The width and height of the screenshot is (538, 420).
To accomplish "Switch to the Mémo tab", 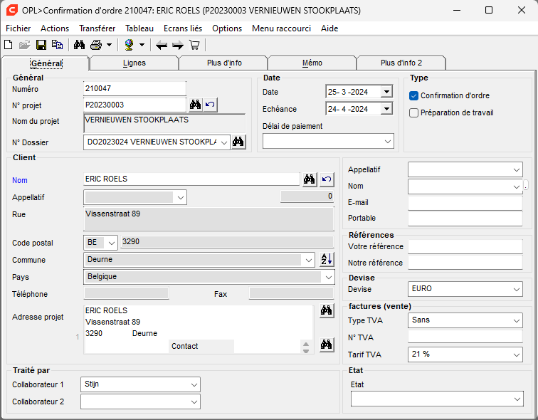I will pos(312,63).
